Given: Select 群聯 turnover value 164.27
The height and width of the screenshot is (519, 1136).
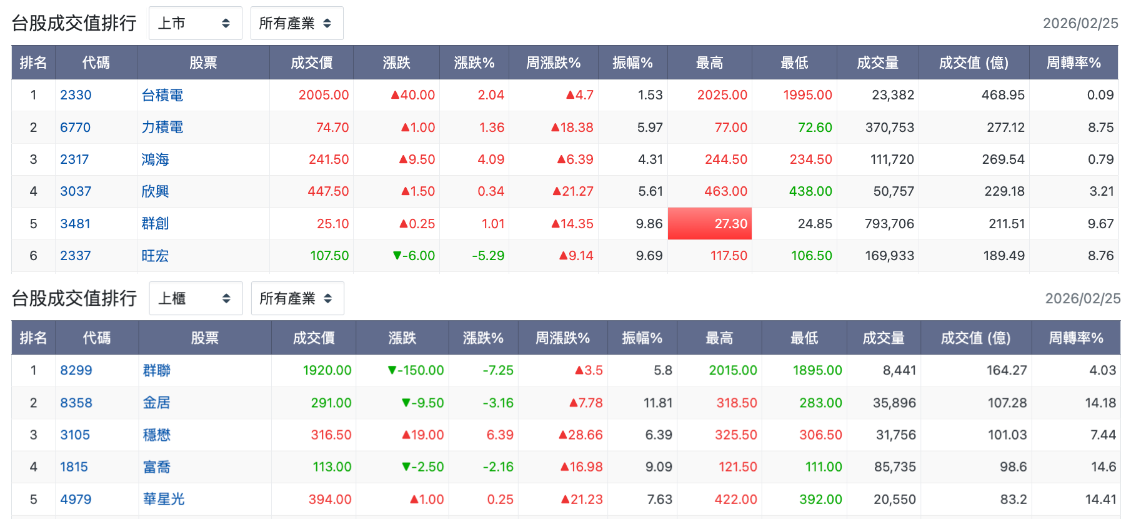Looking at the screenshot, I should 1007,370.
